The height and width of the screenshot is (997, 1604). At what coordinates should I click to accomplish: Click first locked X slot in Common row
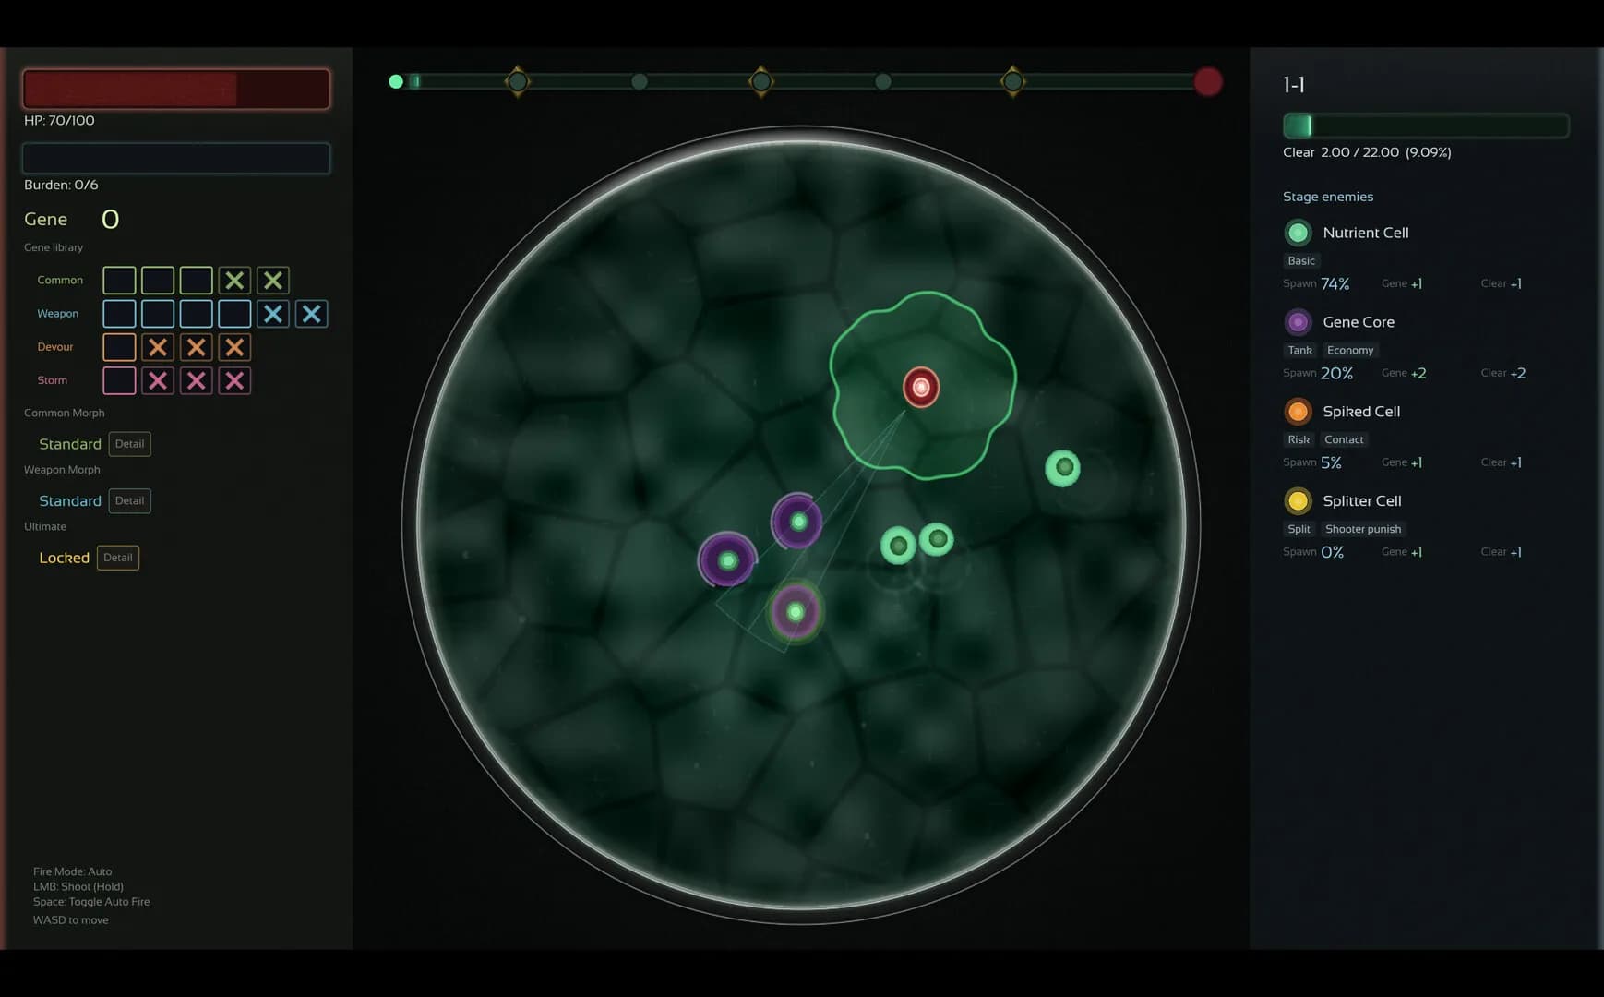point(234,280)
